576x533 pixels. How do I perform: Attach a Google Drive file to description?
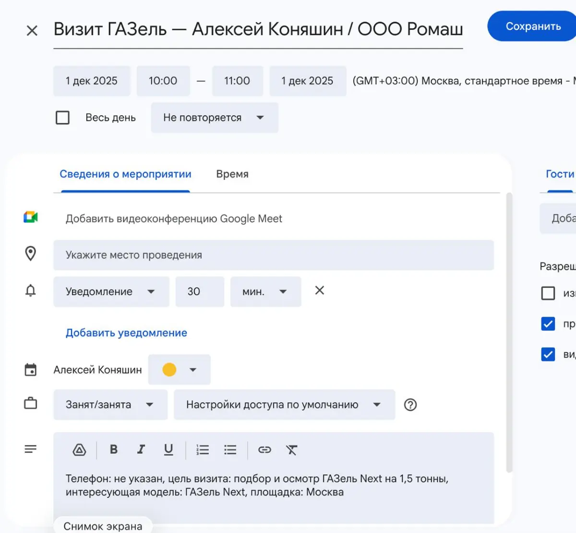tap(79, 450)
